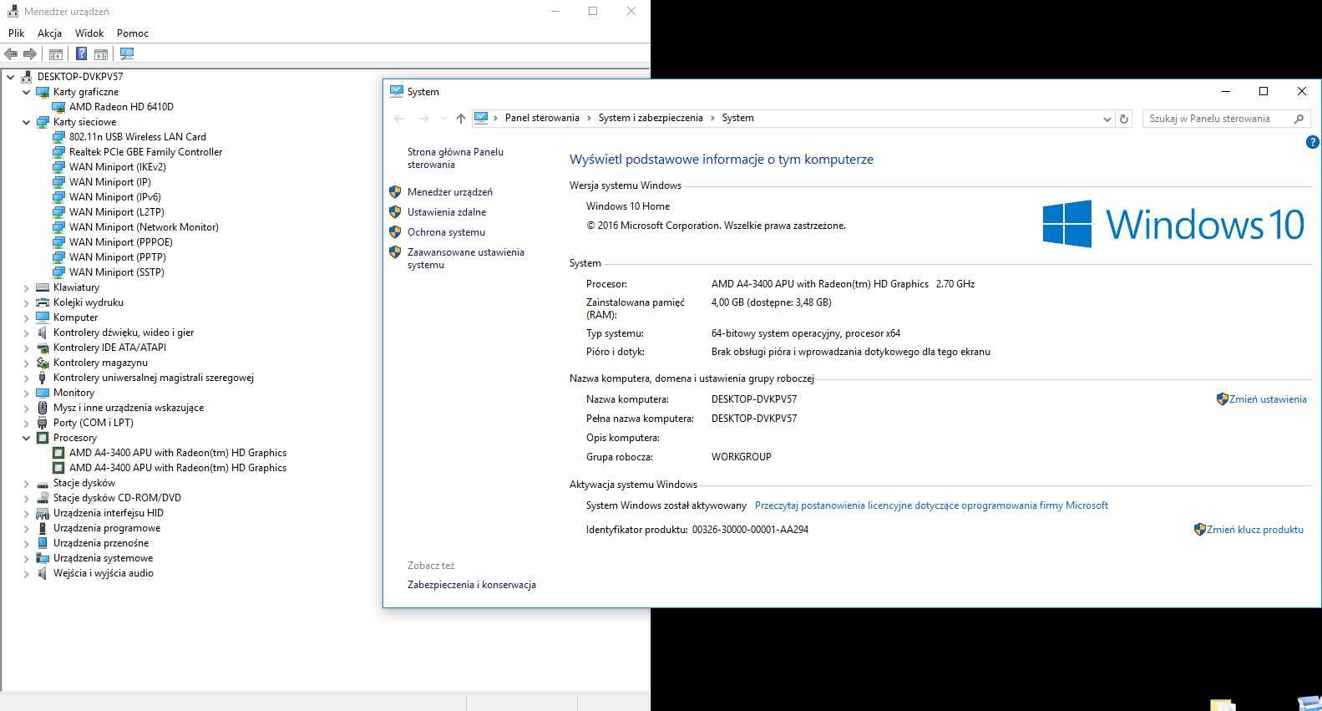Click Scan for hardware changes monitor icon

point(127,54)
